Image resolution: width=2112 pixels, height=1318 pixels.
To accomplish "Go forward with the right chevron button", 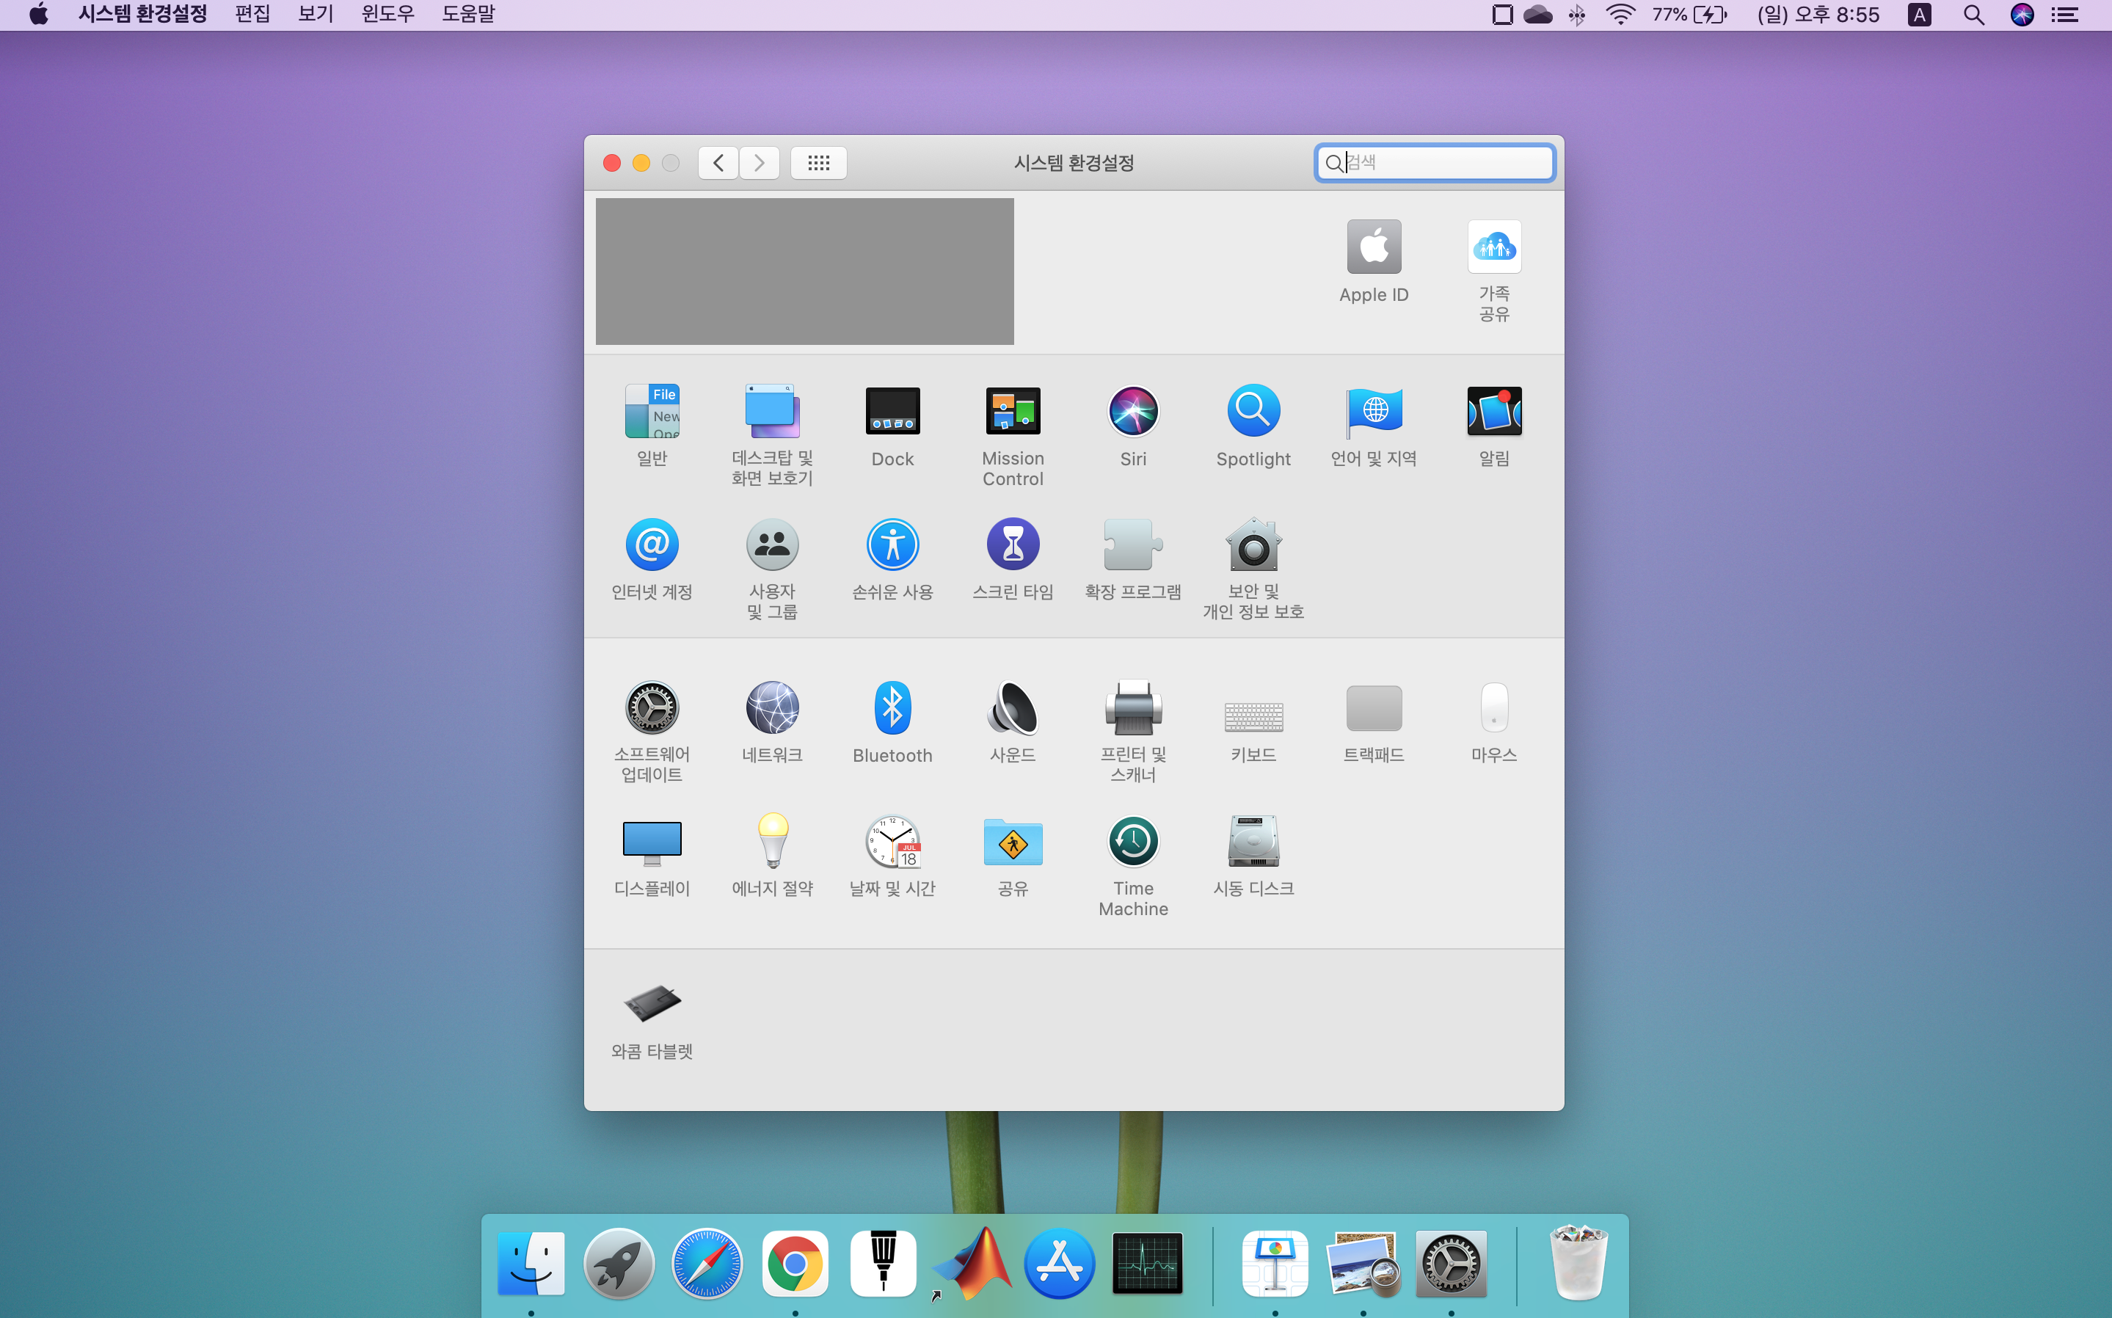I will [x=760, y=162].
